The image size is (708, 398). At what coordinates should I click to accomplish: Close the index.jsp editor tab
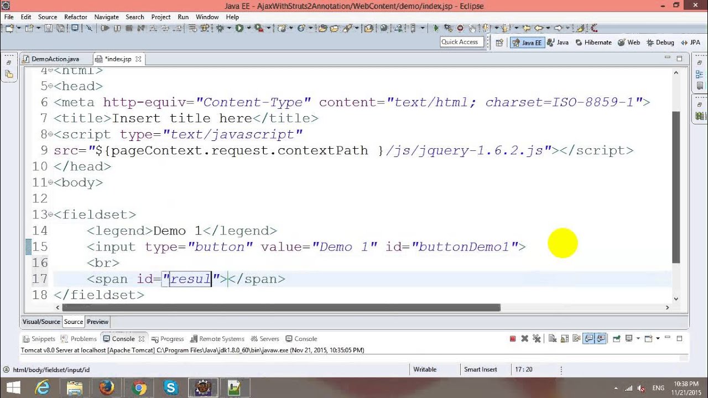tap(139, 59)
